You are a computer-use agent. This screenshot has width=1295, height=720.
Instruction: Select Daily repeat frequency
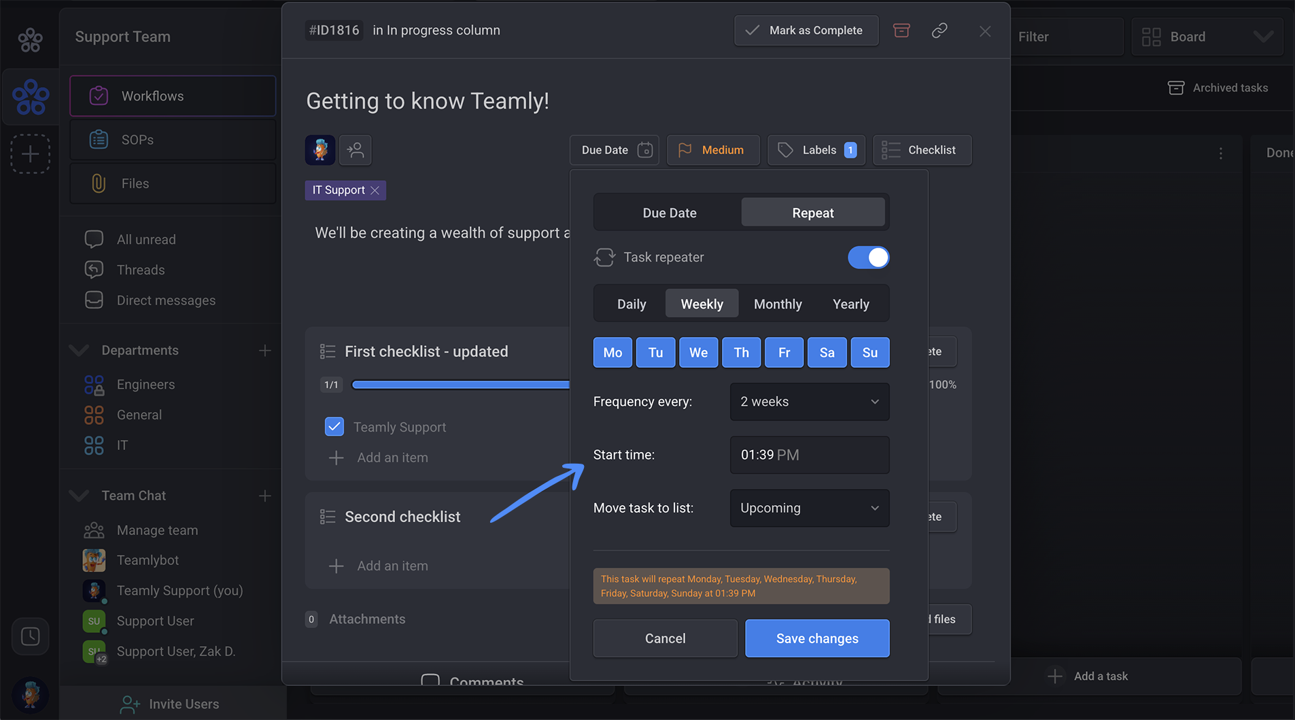(x=632, y=304)
